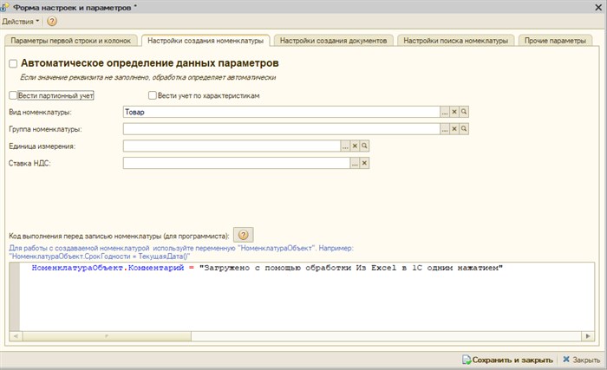Toggle Вести партионный учет checkbox
The width and height of the screenshot is (607, 370).
tap(13, 95)
